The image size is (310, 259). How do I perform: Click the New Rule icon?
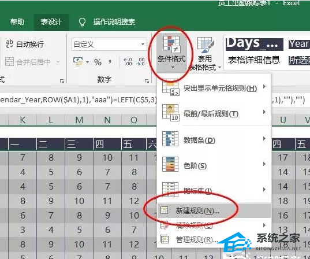[164, 210]
